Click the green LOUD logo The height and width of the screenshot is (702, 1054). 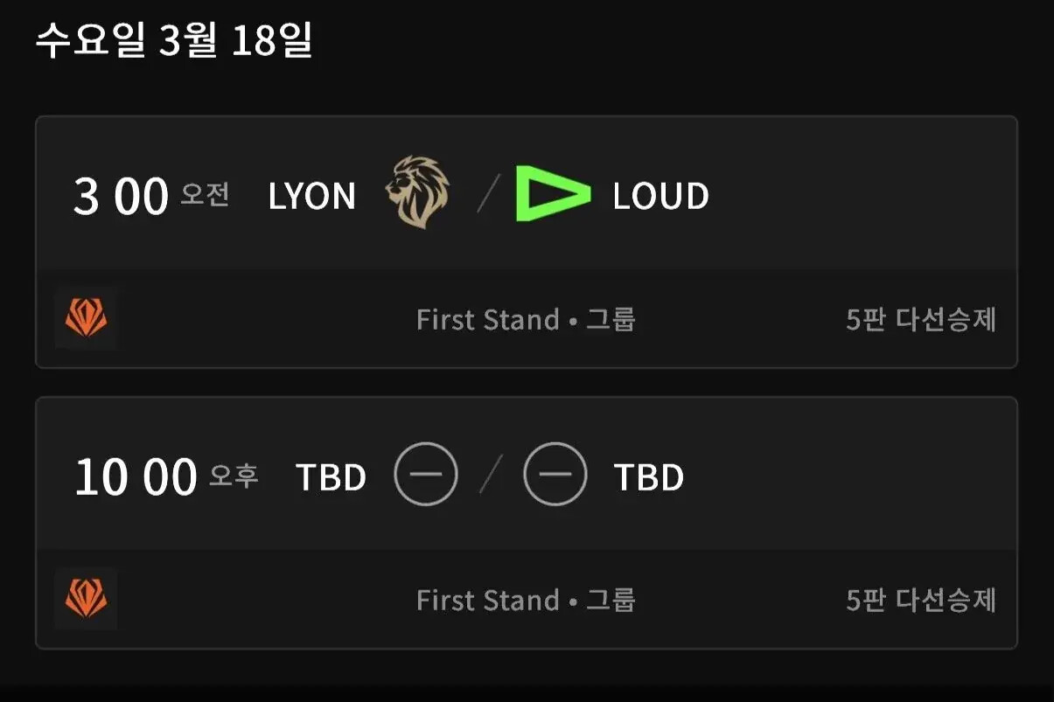click(553, 193)
